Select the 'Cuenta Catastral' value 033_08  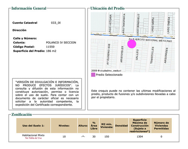pos(56,23)
